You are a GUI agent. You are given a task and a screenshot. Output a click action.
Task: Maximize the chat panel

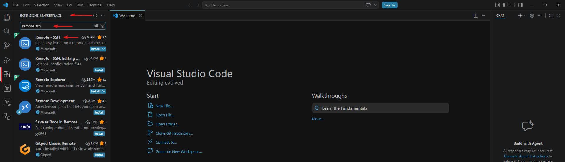click(551, 16)
